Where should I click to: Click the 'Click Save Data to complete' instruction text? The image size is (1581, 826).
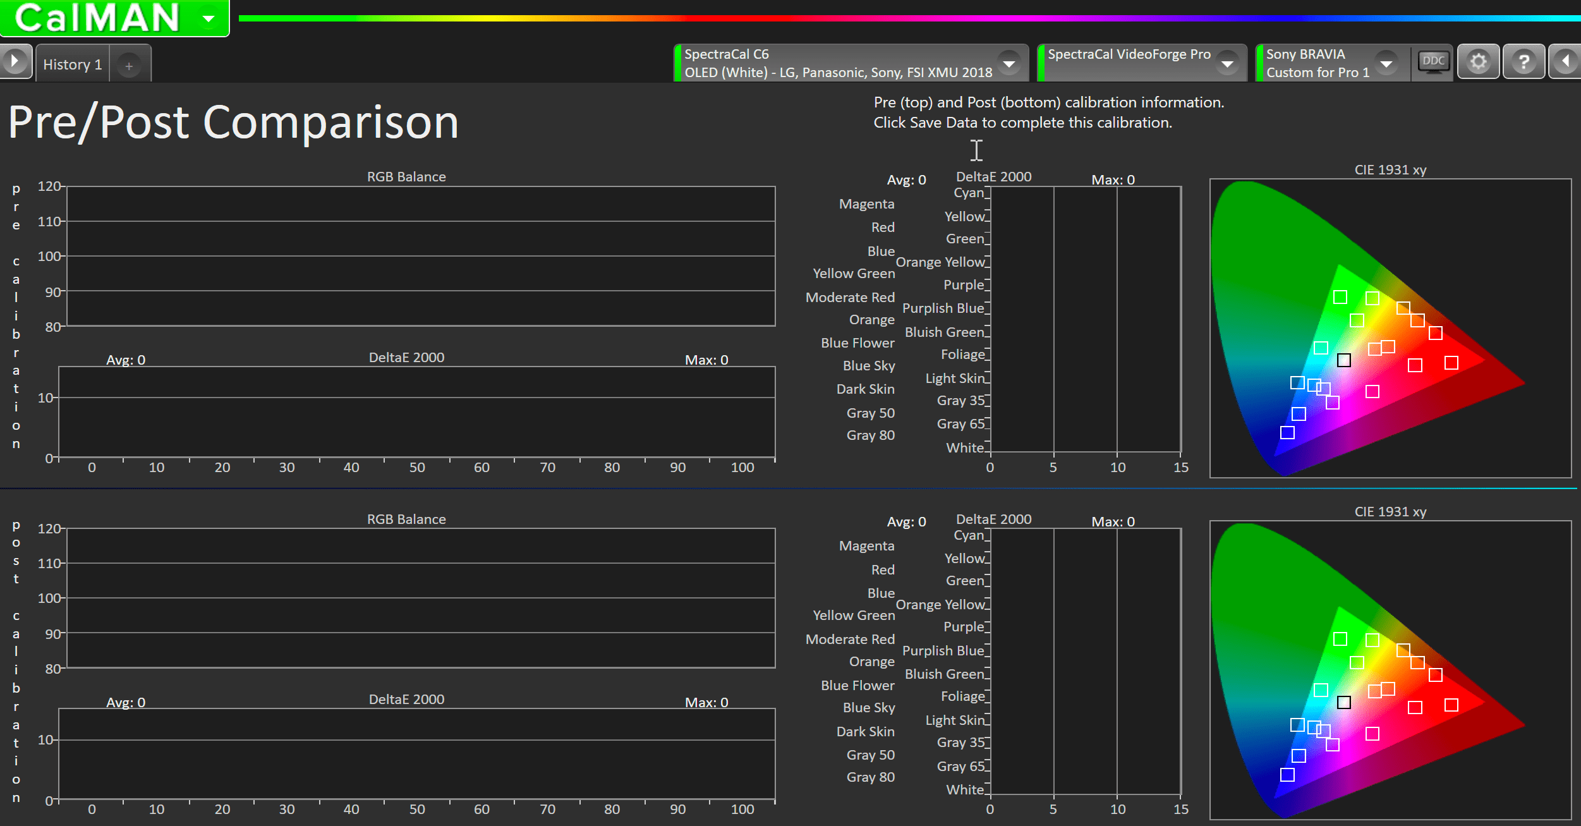point(1022,123)
